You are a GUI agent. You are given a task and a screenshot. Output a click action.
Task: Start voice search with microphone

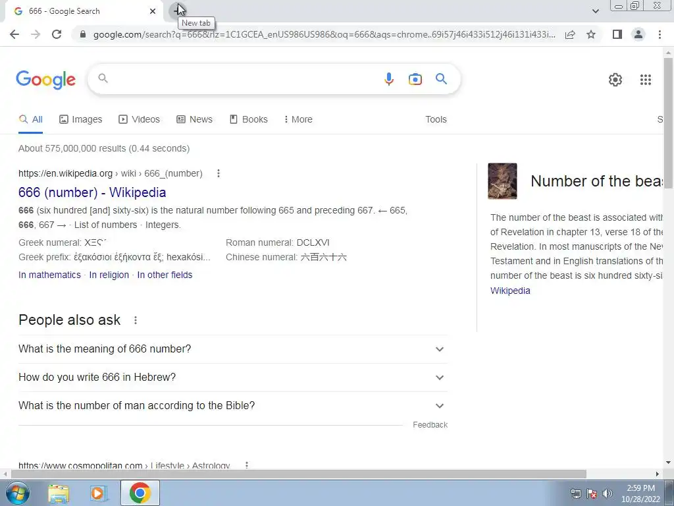pos(388,79)
